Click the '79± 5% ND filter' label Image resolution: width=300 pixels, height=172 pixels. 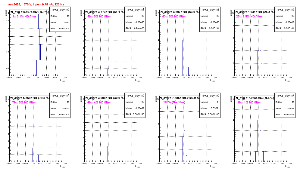(24, 103)
